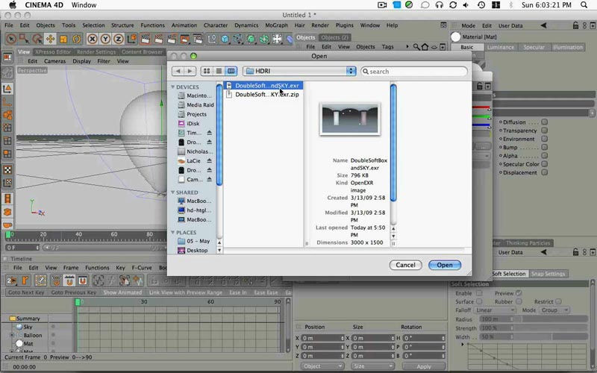Click the Cancel button in dialog
The height and width of the screenshot is (373, 597).
[405, 265]
